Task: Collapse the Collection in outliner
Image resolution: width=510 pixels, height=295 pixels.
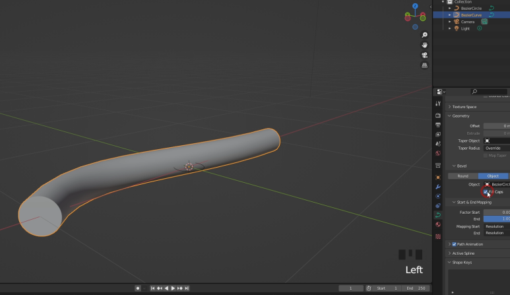Action: tap(443, 2)
